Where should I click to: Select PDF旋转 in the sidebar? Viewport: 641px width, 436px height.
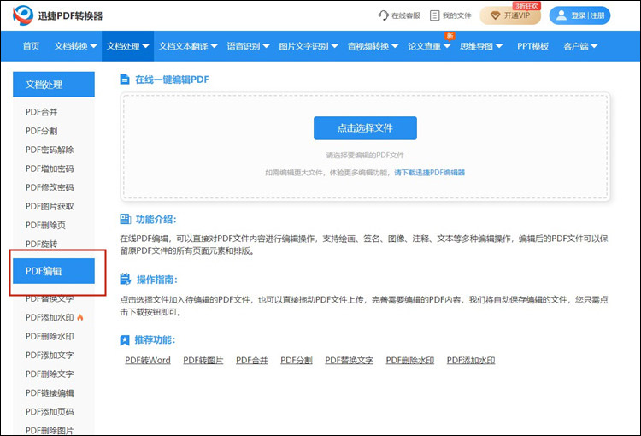[x=41, y=244]
